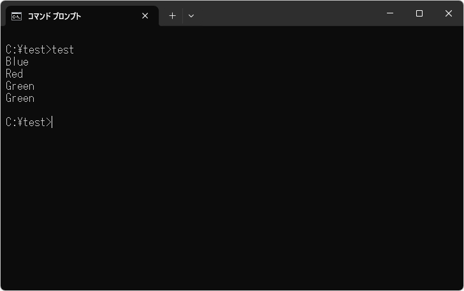The height and width of the screenshot is (291, 464).
Task: Click the Command Prompt icon in the tab
Action: tap(17, 16)
